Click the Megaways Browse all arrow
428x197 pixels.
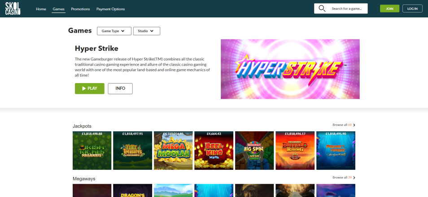click(x=354, y=178)
